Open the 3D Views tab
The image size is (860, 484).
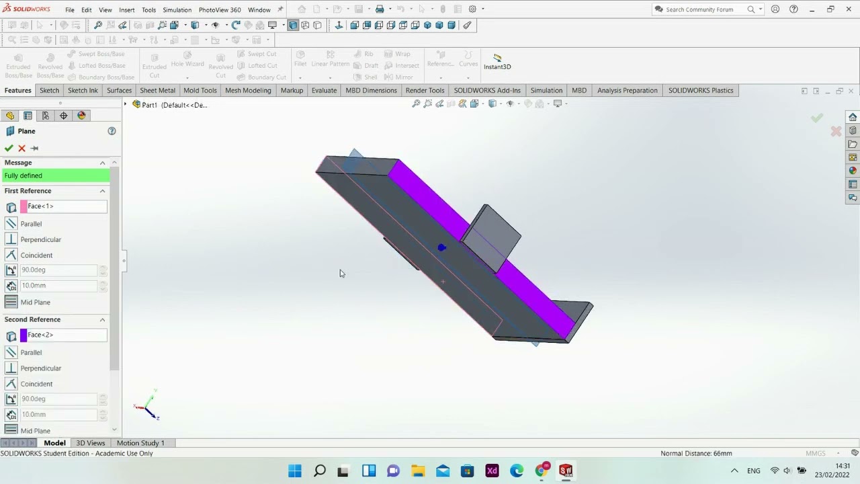(91, 443)
